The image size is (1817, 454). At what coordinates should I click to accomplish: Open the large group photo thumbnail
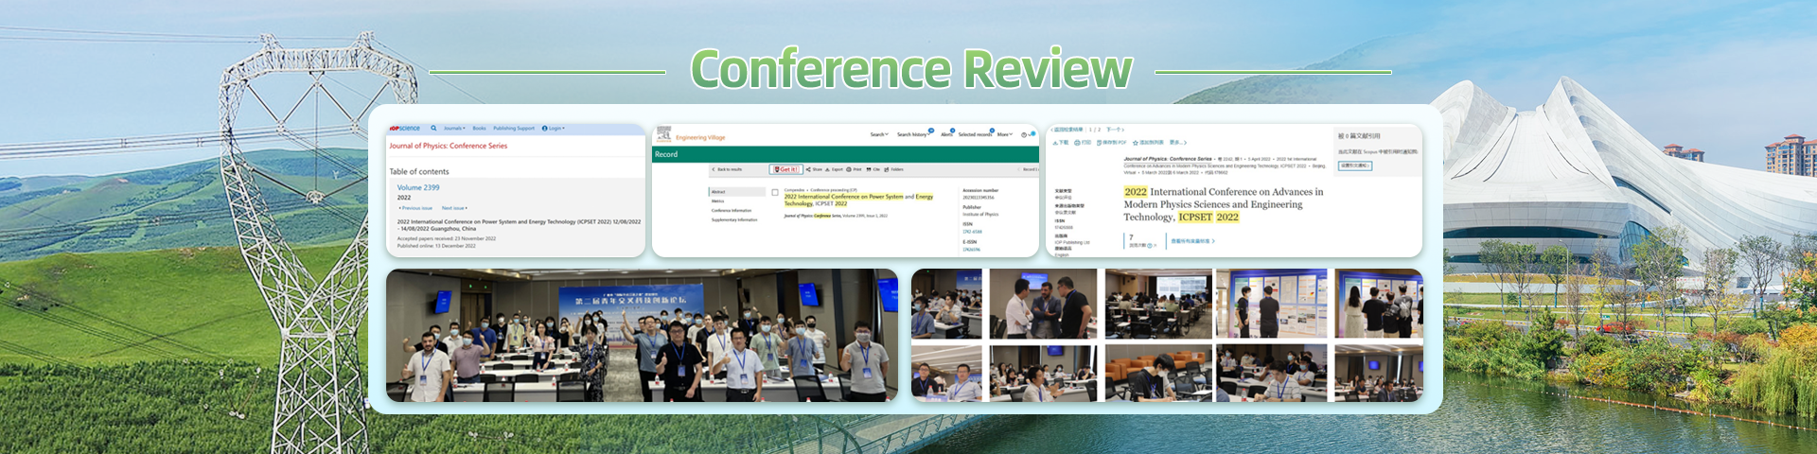coord(642,336)
